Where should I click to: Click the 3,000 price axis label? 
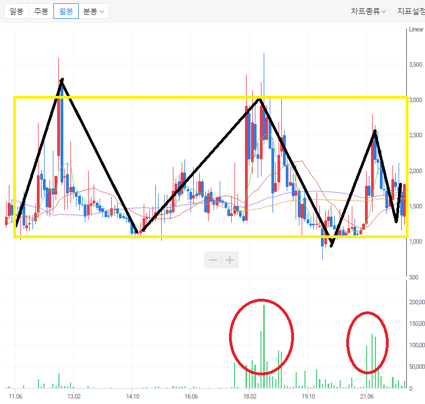click(416, 100)
